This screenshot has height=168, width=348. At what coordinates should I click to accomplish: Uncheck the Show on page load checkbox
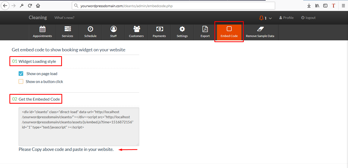[21, 74]
